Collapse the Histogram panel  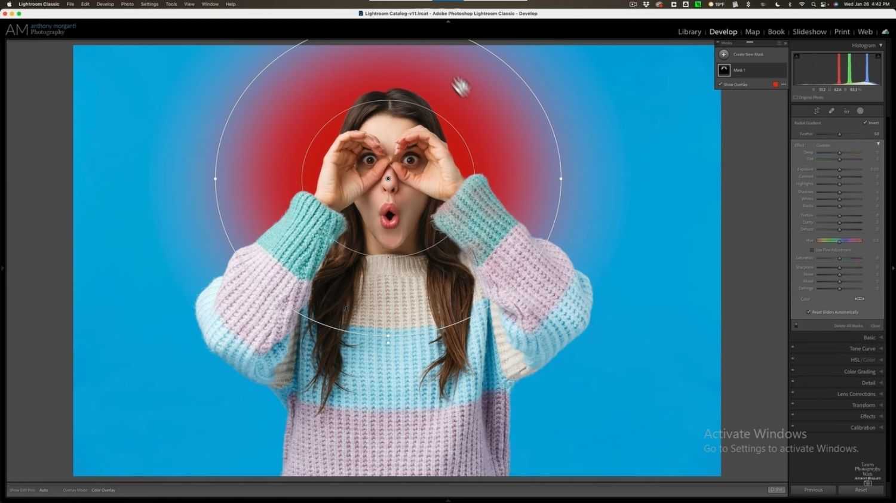[880, 45]
